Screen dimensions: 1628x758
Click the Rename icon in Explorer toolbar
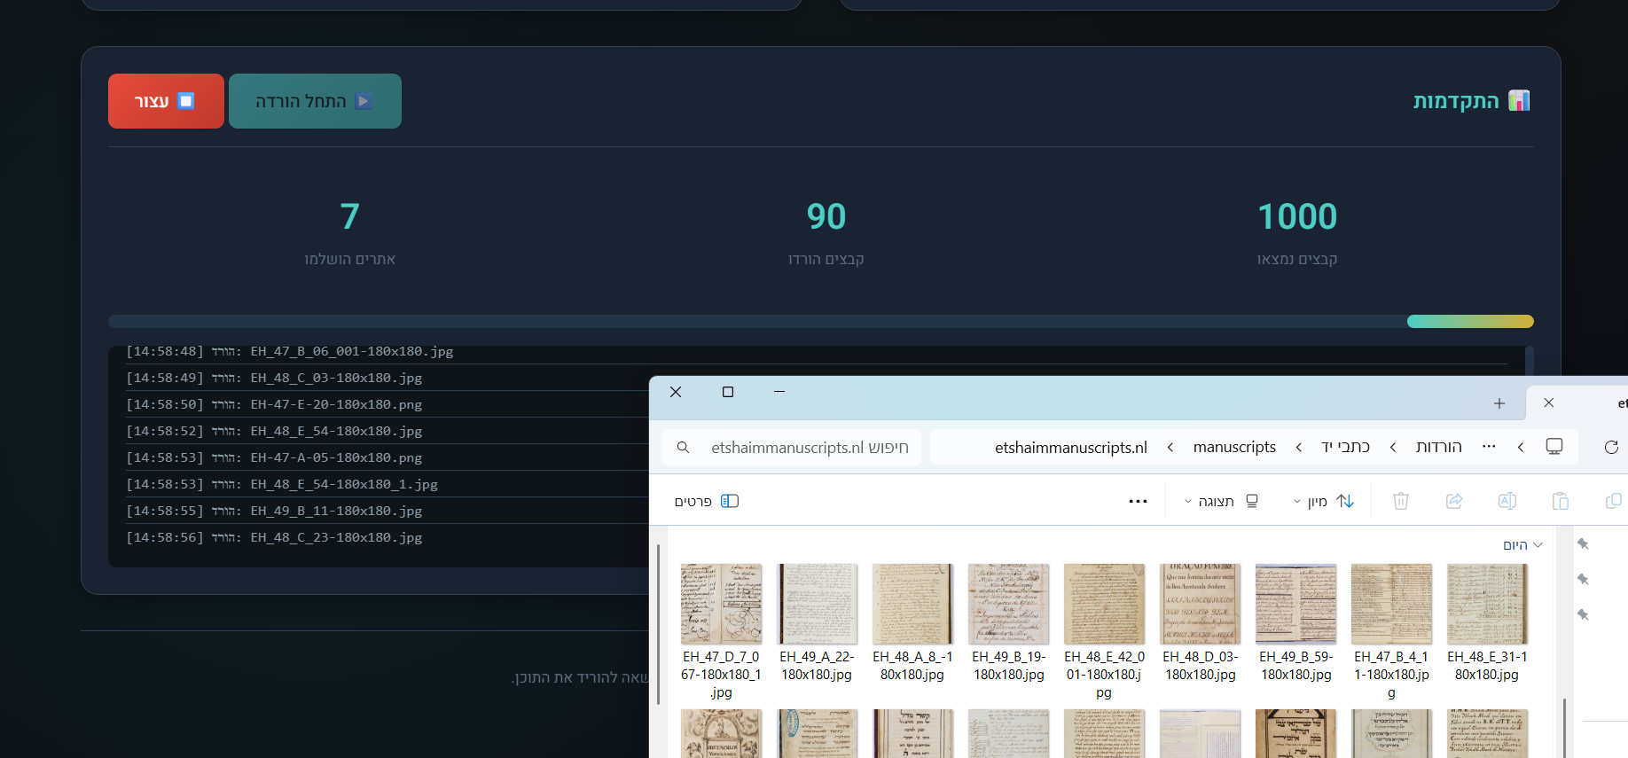point(1507,501)
